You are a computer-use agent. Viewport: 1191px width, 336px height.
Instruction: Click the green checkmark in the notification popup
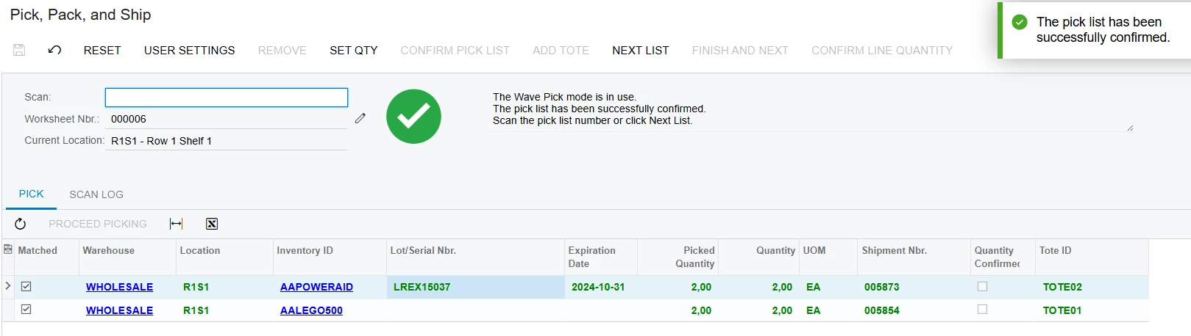pyautogui.click(x=1020, y=22)
